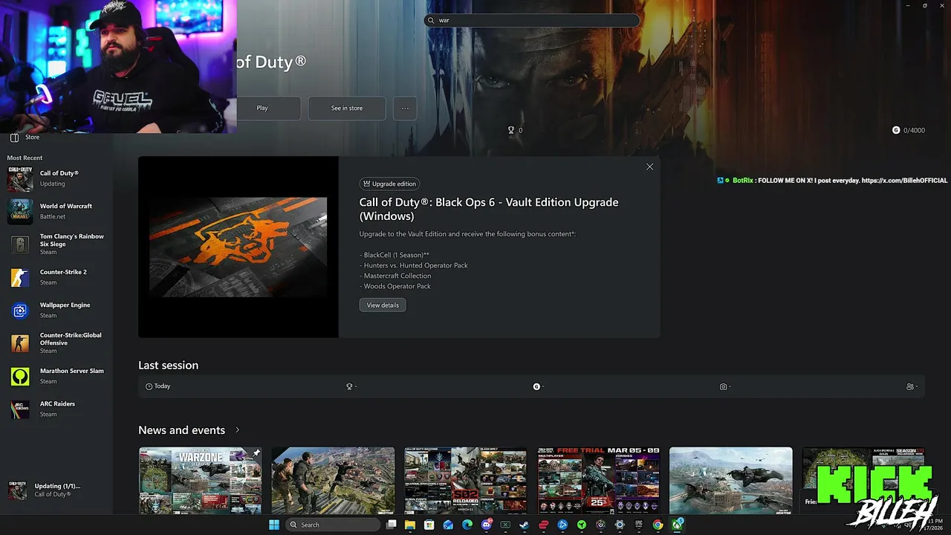Open the soldiers jumping news thumbnail

point(333,480)
